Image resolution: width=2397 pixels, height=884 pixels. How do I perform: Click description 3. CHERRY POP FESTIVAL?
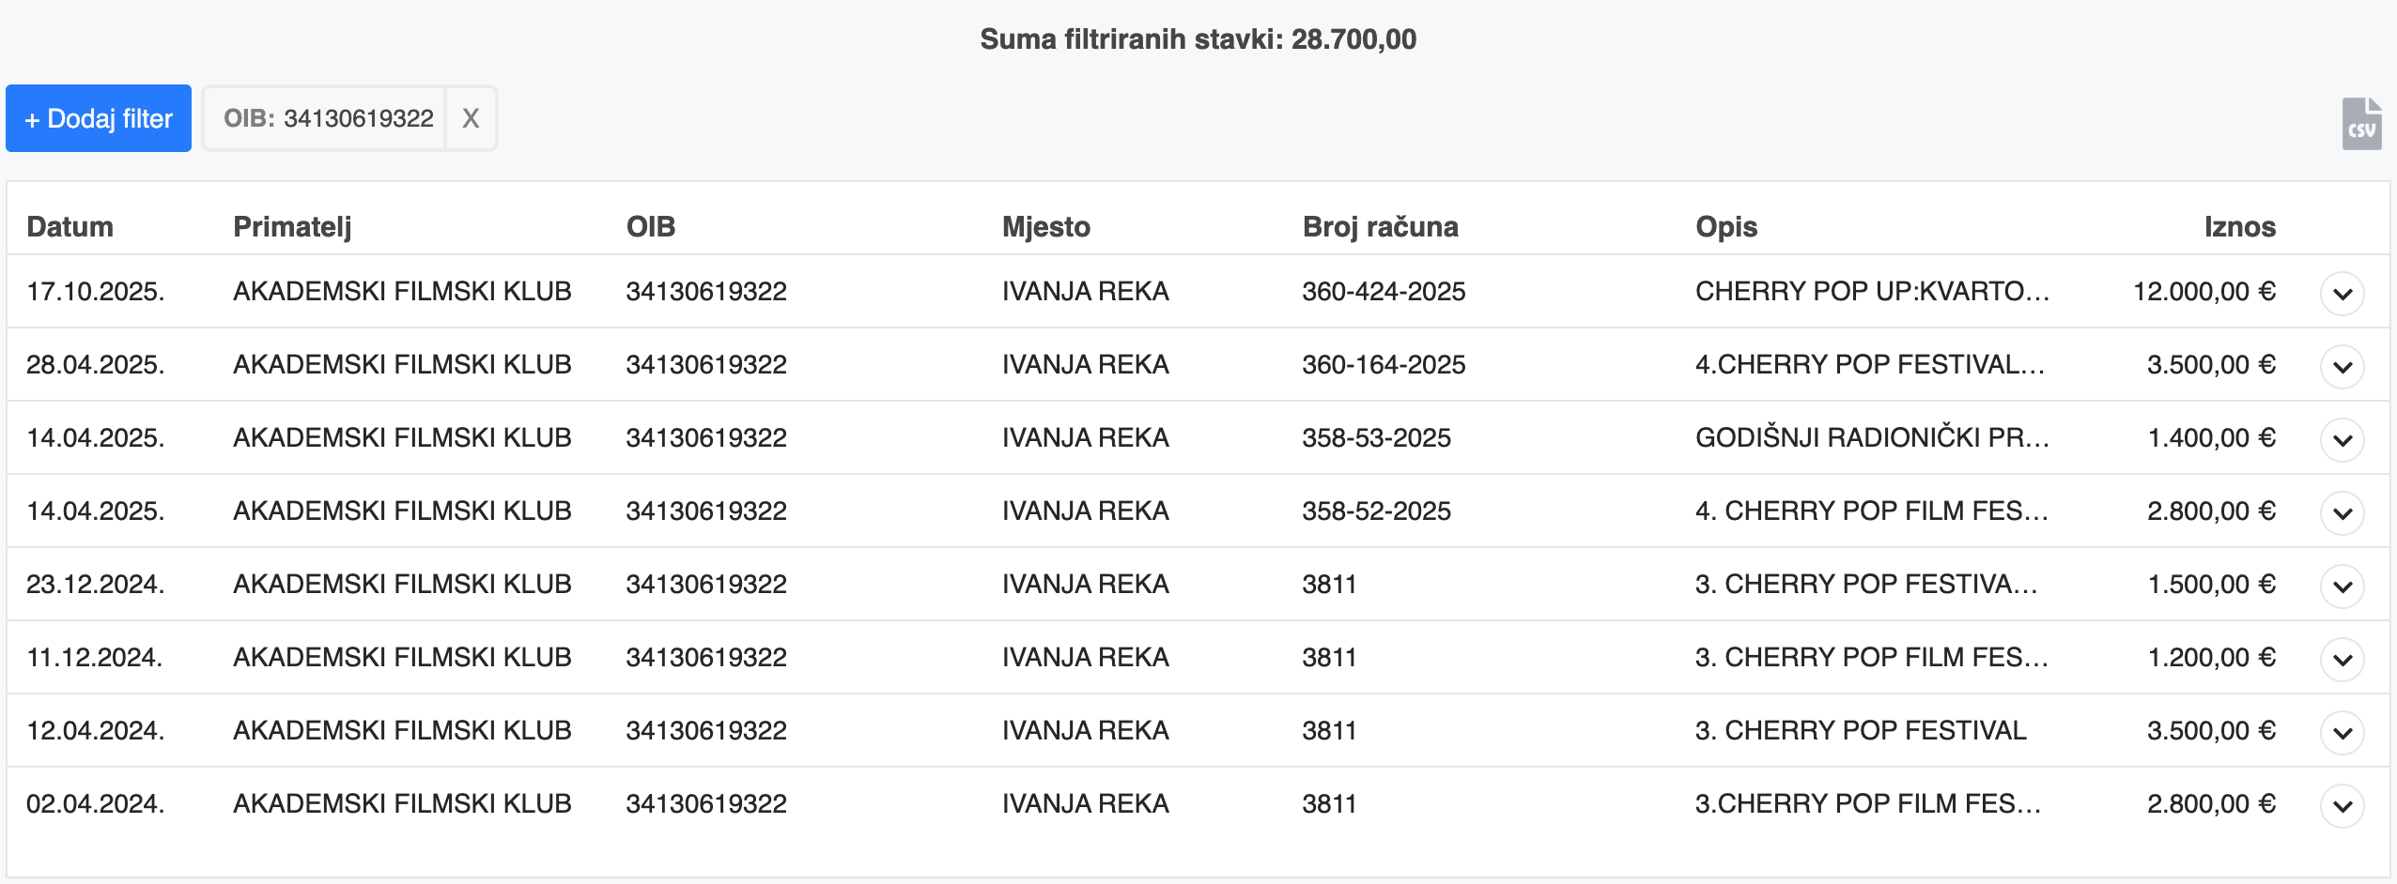click(1861, 731)
